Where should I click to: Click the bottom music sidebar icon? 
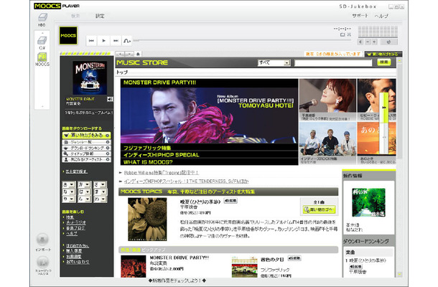pyautogui.click(x=42, y=263)
